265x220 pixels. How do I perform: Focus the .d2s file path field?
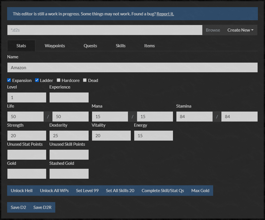[105, 30]
